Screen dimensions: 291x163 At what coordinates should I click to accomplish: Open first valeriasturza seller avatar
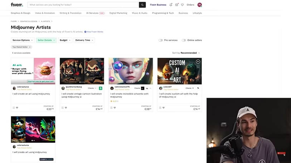(14, 88)
